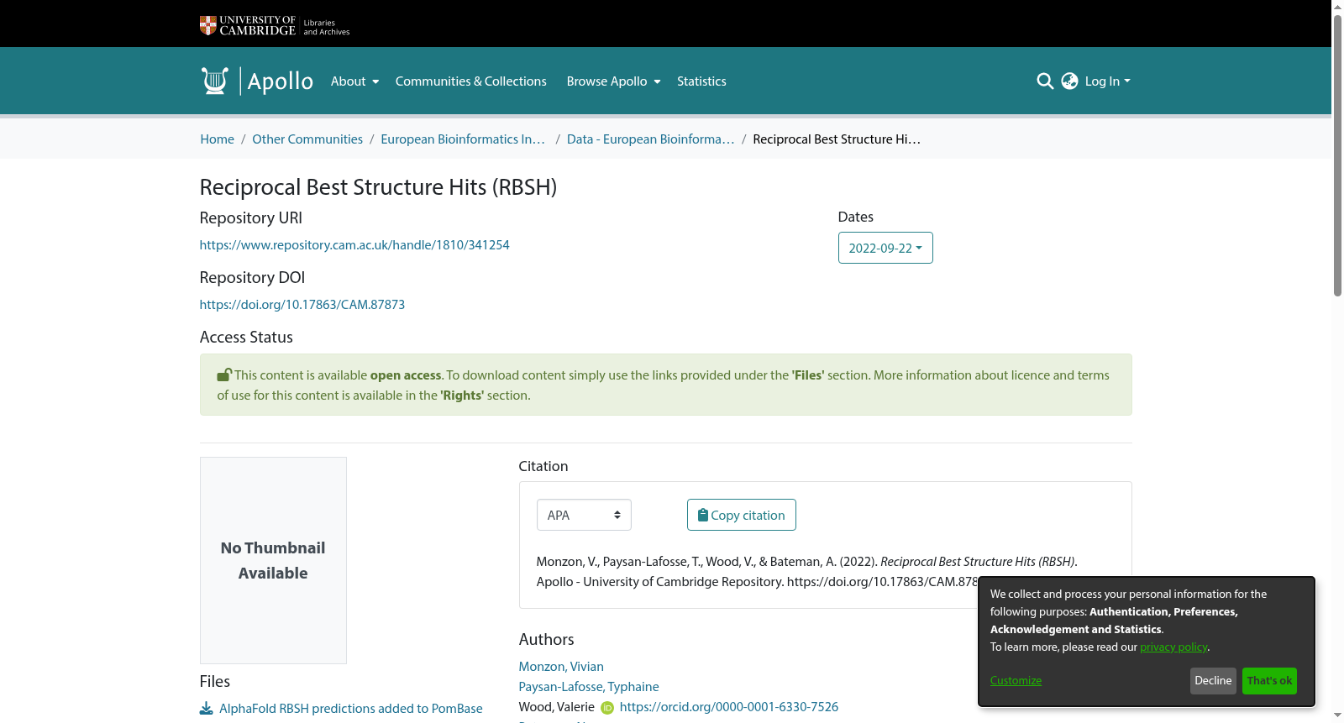Image resolution: width=1344 pixels, height=723 pixels.
Task: Click the No Thumbnail Available placeholder
Action: pos(273,560)
